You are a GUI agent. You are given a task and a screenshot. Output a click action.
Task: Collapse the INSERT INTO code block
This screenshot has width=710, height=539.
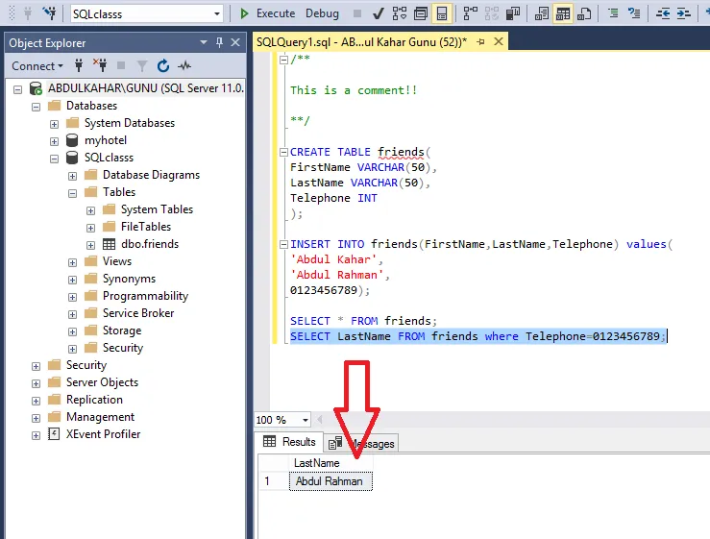click(x=283, y=245)
